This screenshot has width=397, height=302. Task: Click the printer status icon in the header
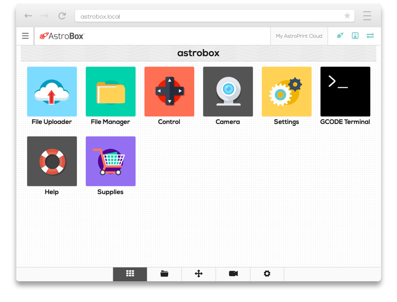tap(355, 36)
